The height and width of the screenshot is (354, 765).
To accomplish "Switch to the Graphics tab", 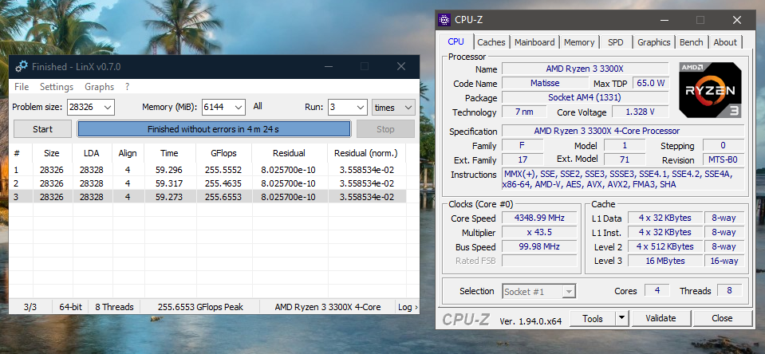I will tap(654, 42).
